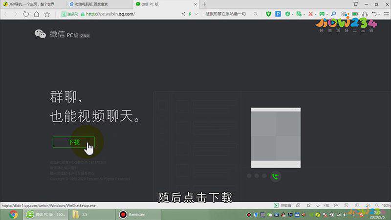The image size is (391, 220).
Task: Close the 微信 PC 版 tab
Action: point(195,4)
